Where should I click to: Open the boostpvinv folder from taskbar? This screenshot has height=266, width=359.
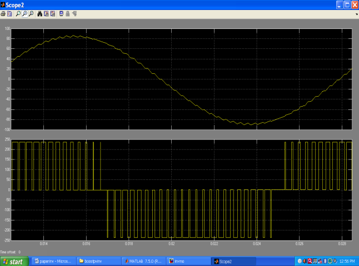point(98,260)
